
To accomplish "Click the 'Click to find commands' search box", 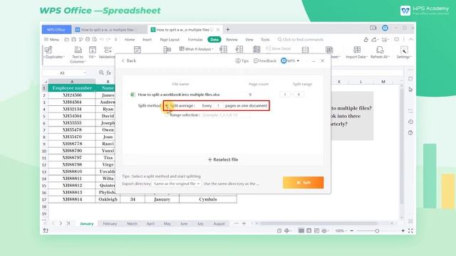I will coord(301,40).
